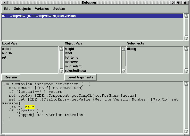Open the Variables menu
Image resolution: width=190 pixels, height=136 pixels.
point(42,9)
